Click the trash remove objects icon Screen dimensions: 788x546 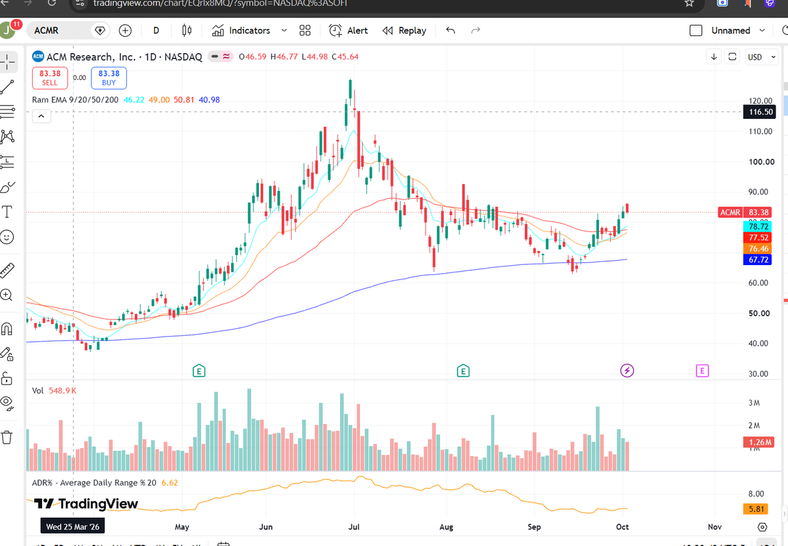tap(8, 436)
